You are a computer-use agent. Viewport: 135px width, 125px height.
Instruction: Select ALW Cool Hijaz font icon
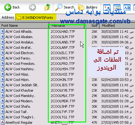click(3, 74)
